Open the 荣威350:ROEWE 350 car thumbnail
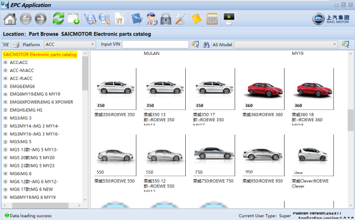 coord(115,89)
